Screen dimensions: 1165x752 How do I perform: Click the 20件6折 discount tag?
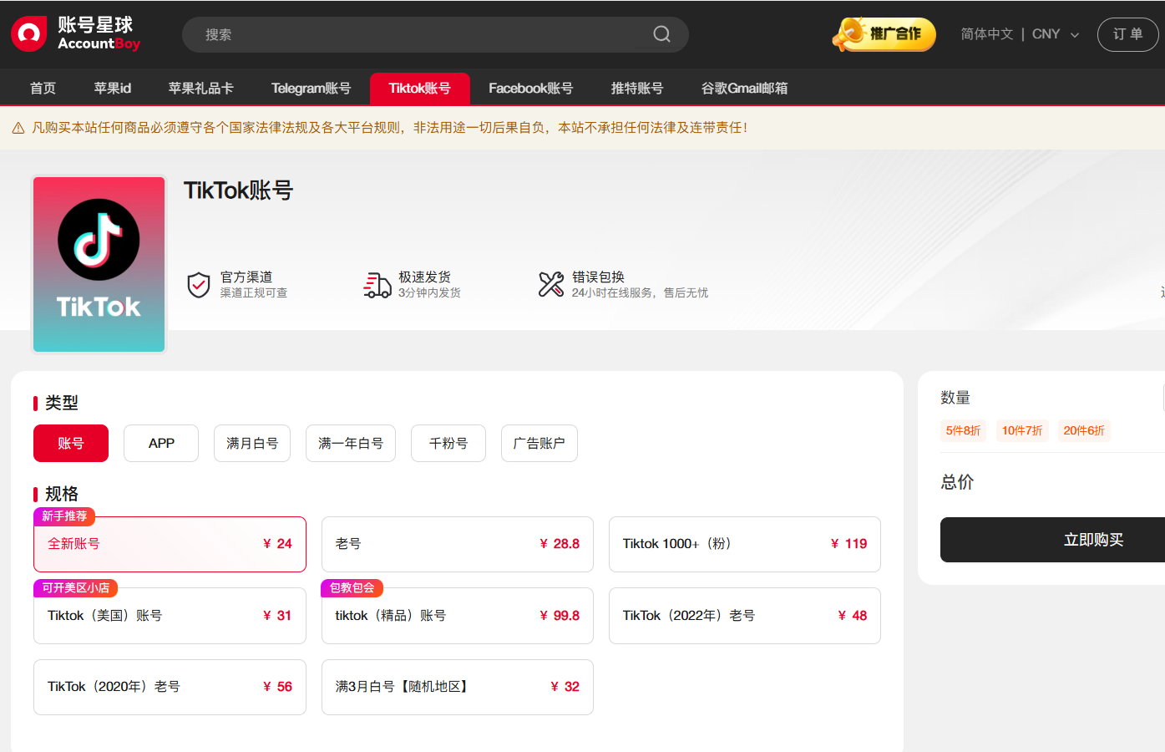click(1084, 430)
